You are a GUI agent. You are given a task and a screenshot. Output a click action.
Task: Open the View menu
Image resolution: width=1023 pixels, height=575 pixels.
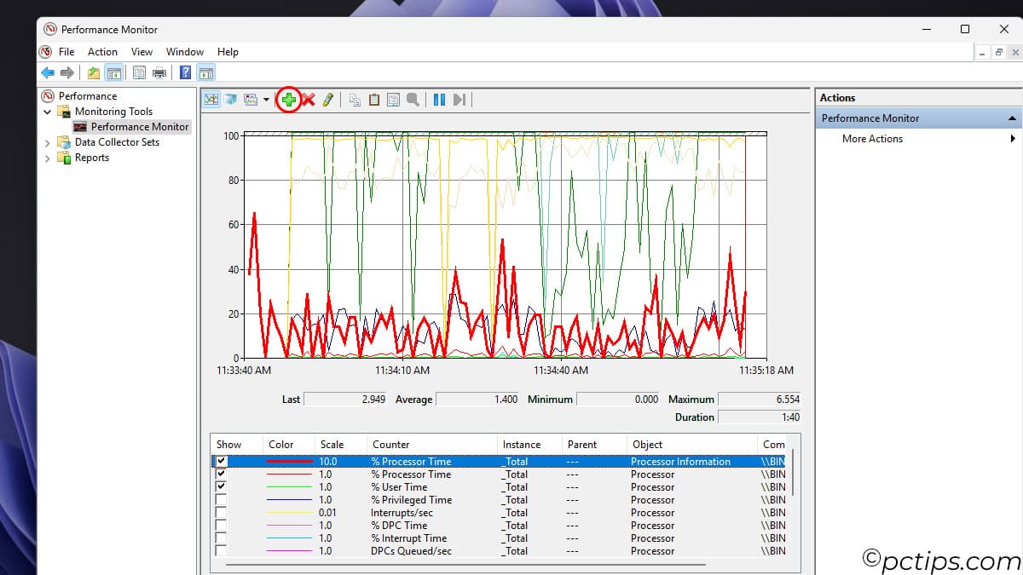point(142,51)
